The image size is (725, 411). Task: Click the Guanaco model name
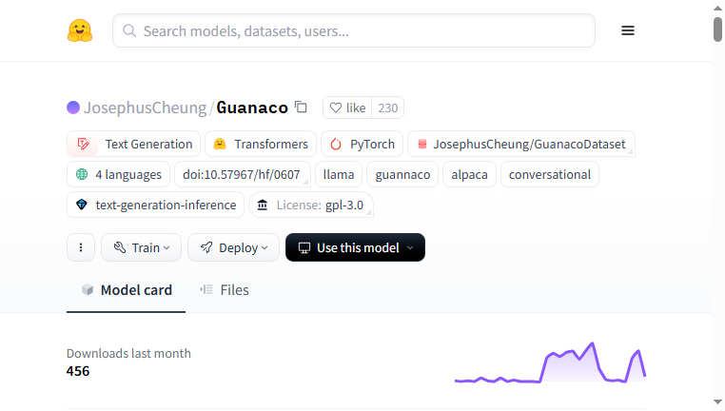252,108
